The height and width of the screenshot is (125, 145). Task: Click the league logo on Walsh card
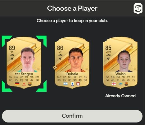121,84
